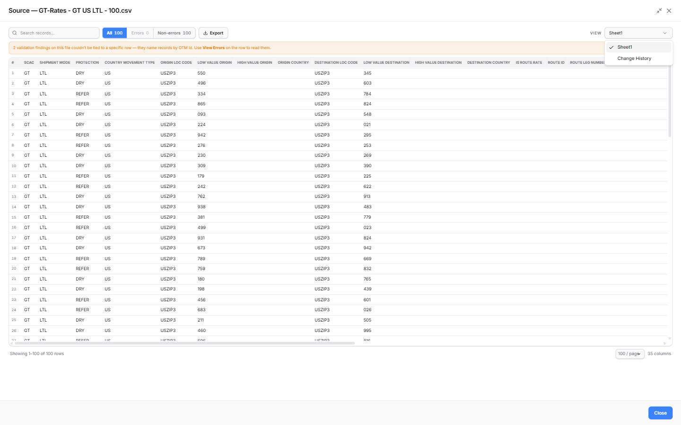Click low value destination 669 in row 19
This screenshot has height=425, width=681.
[x=367, y=259]
